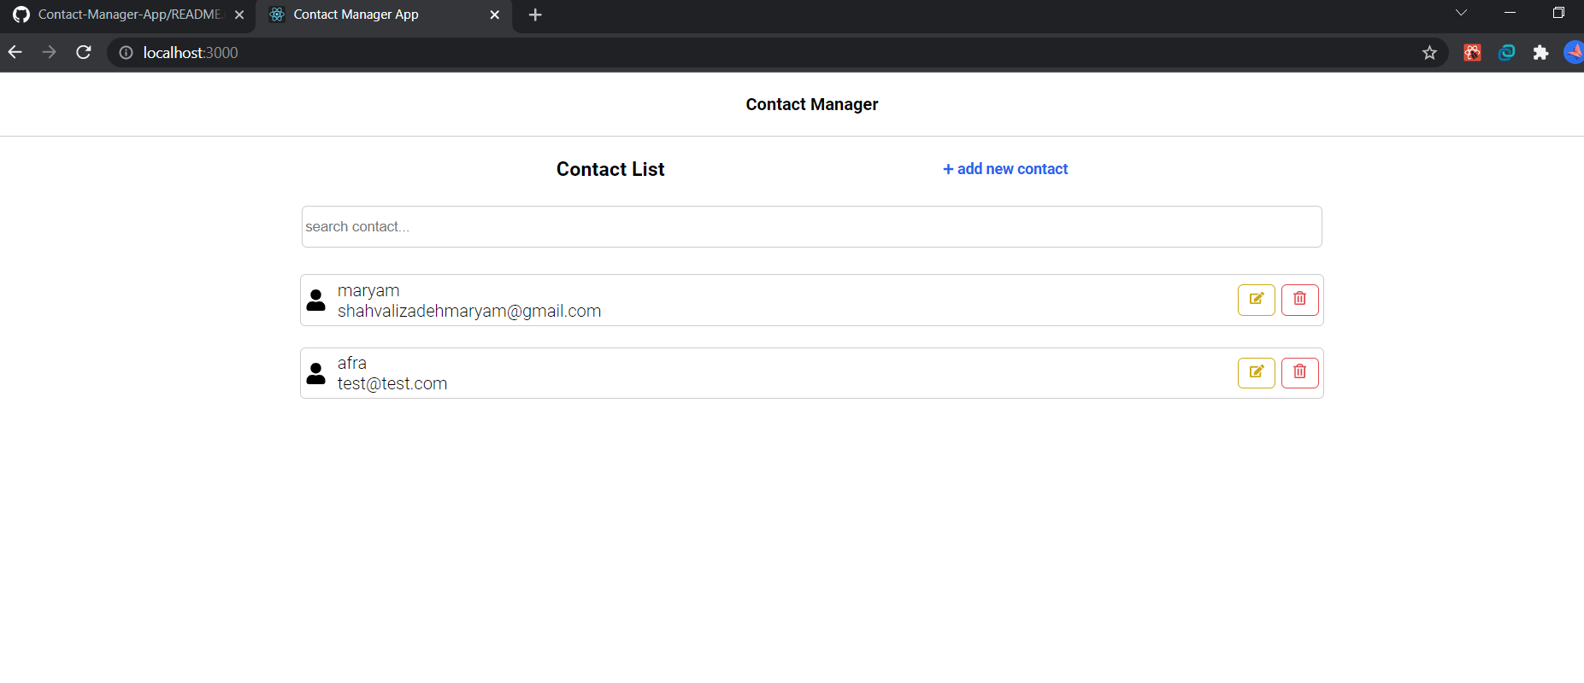The width and height of the screenshot is (1584, 683).
Task: Reload the localhost page
Action: click(84, 52)
